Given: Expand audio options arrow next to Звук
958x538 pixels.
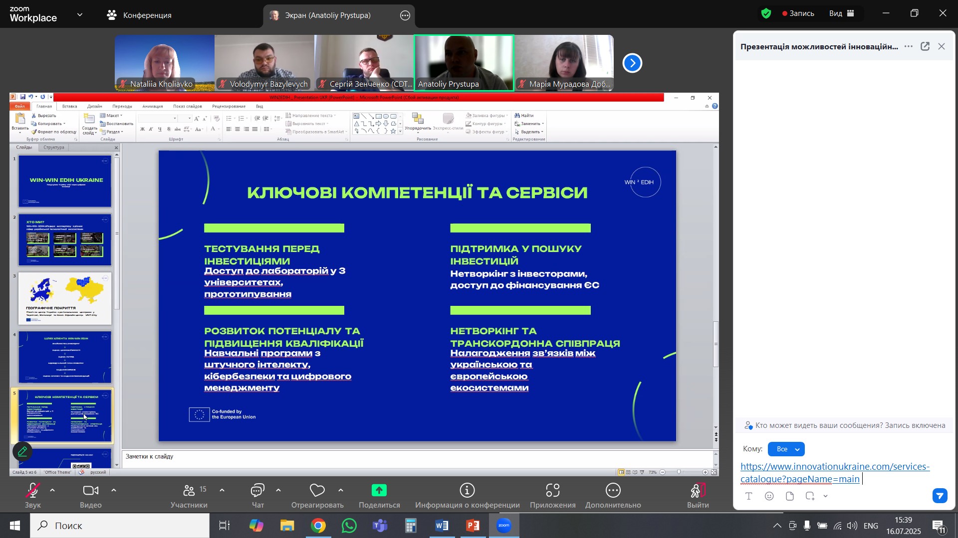Looking at the screenshot, I should click(x=52, y=491).
